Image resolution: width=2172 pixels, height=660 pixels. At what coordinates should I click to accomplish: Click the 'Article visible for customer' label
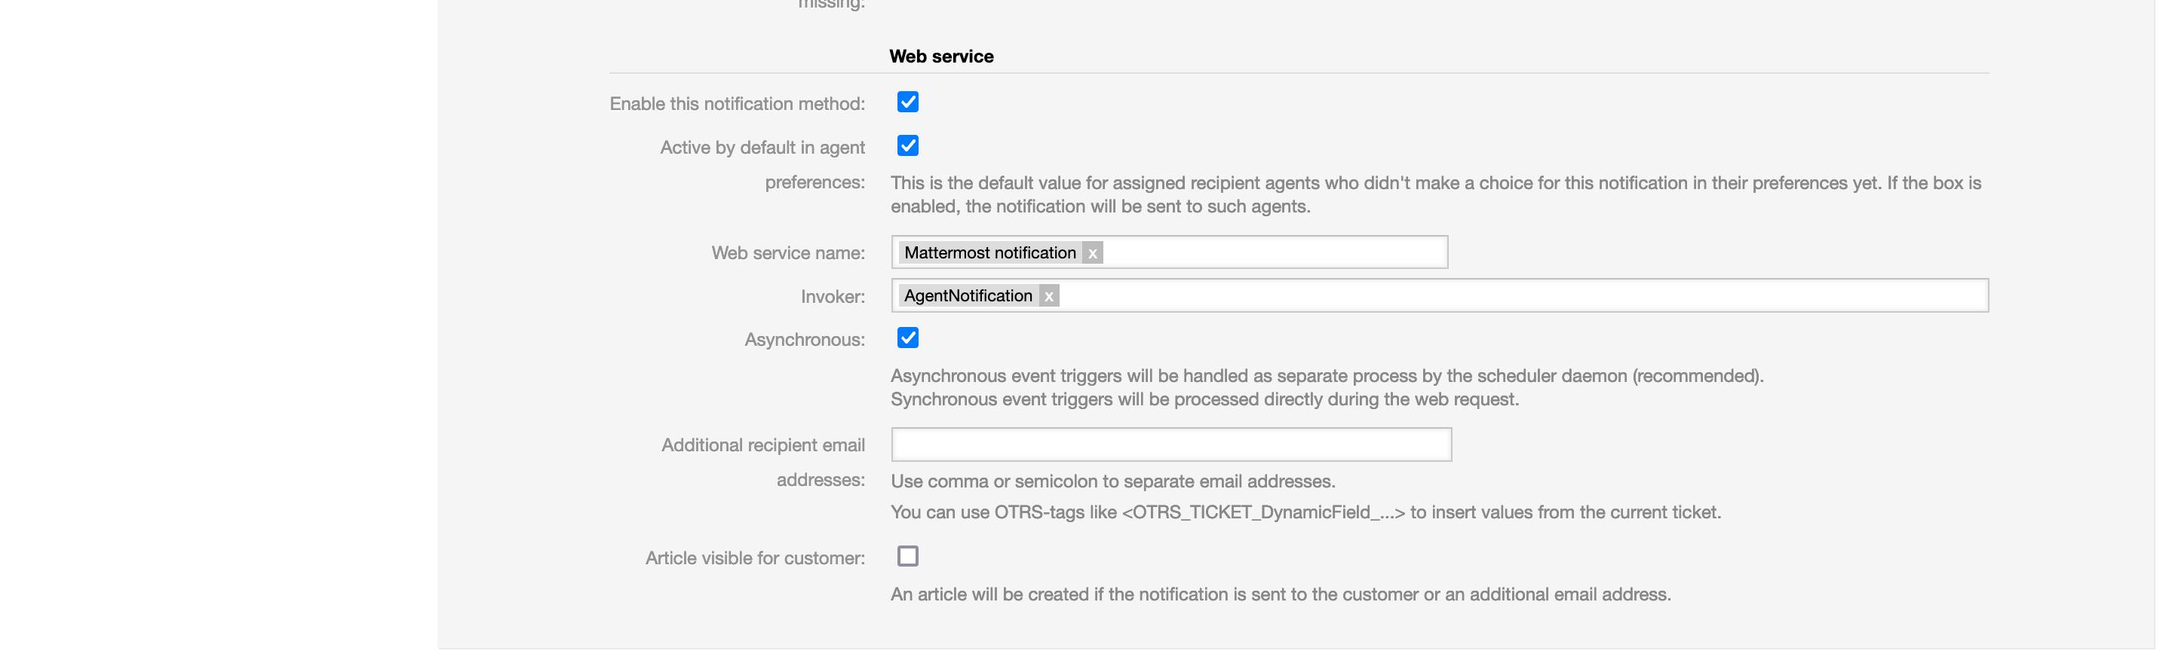coord(755,558)
